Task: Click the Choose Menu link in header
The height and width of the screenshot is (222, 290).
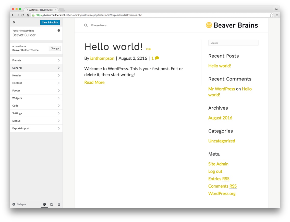Action: pos(99,25)
